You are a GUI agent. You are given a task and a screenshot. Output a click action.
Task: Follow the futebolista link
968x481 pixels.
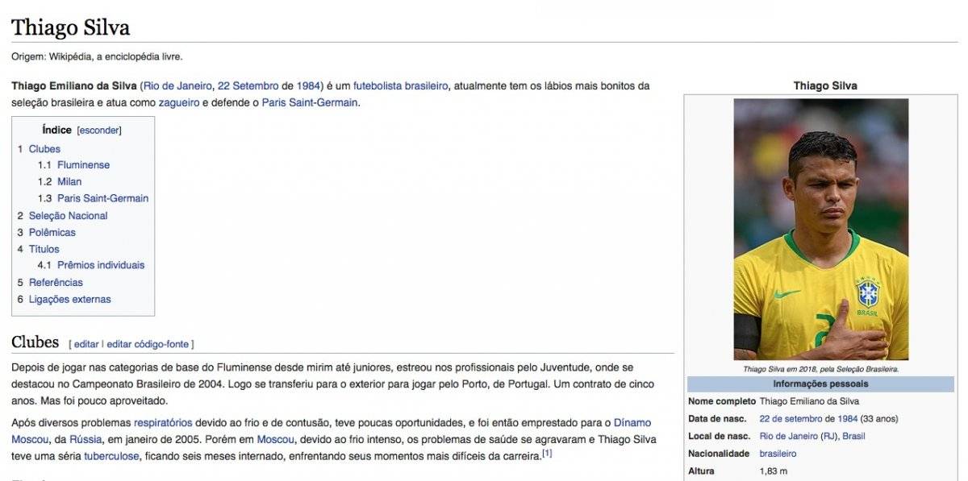pos(377,86)
